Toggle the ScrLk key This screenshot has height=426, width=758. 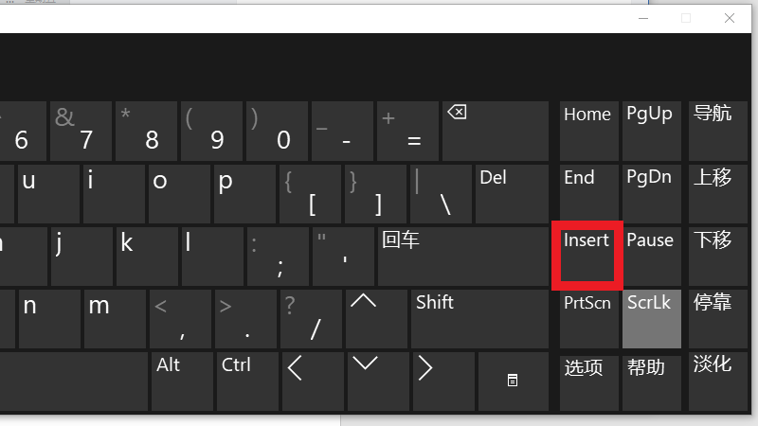coord(652,318)
